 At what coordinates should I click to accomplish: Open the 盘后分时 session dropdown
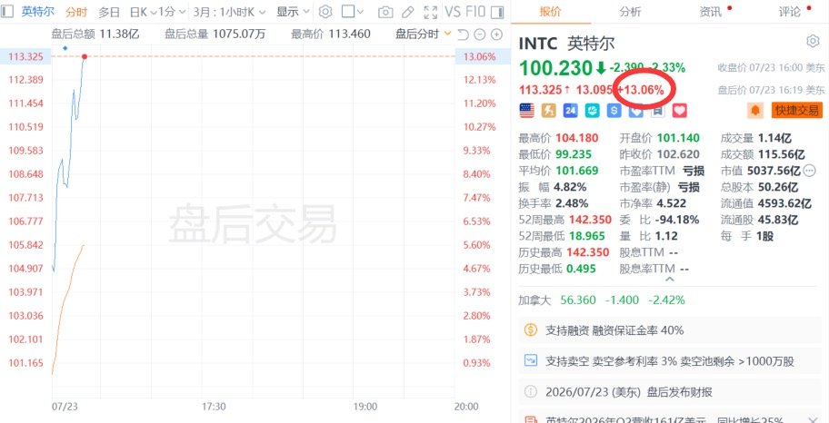(x=424, y=34)
